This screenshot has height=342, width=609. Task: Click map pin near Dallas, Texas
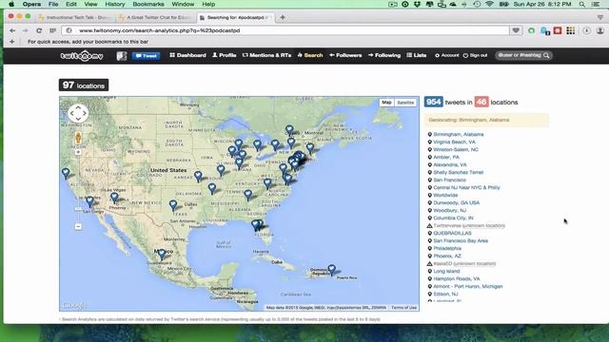(x=173, y=205)
